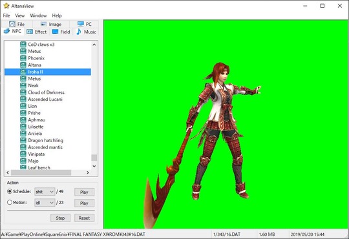Screen dimensions: 349x239
Task: Open the Schedule dropdown
Action: point(45,192)
